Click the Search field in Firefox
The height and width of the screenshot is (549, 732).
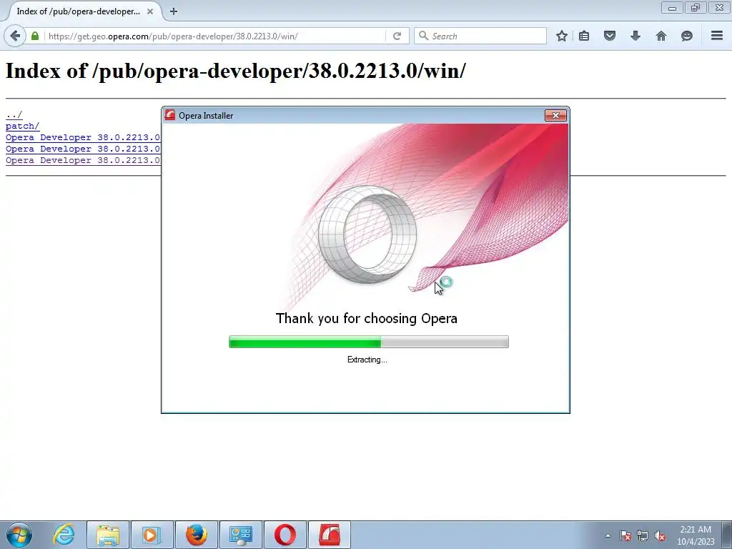pyautogui.click(x=480, y=36)
